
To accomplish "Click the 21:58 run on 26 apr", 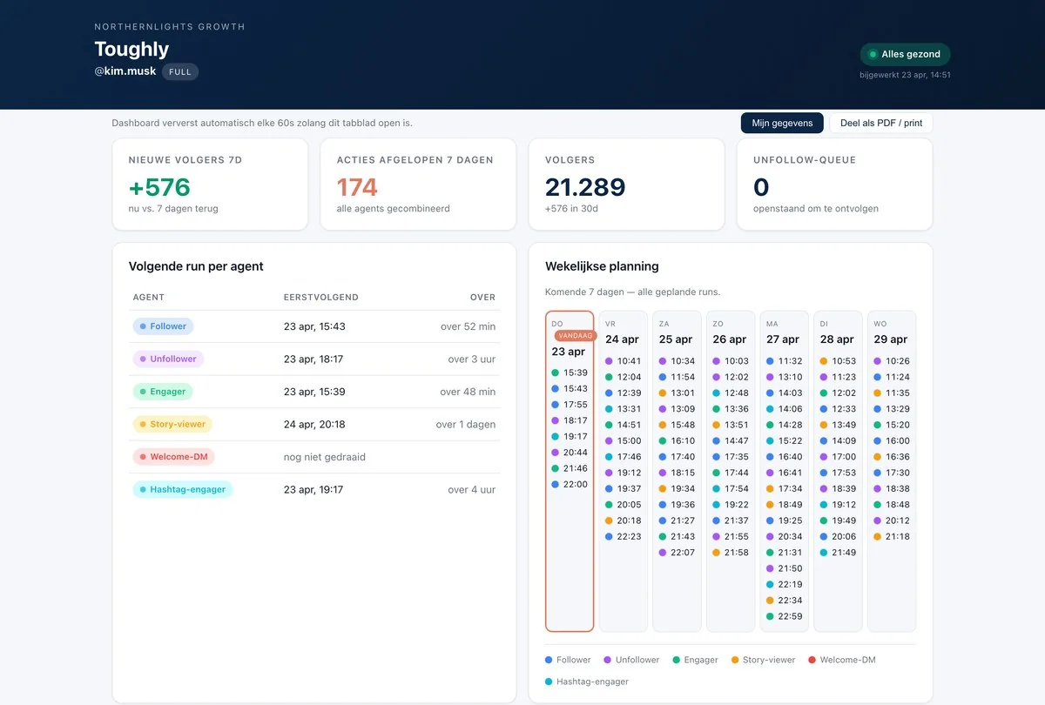I will click(x=731, y=552).
